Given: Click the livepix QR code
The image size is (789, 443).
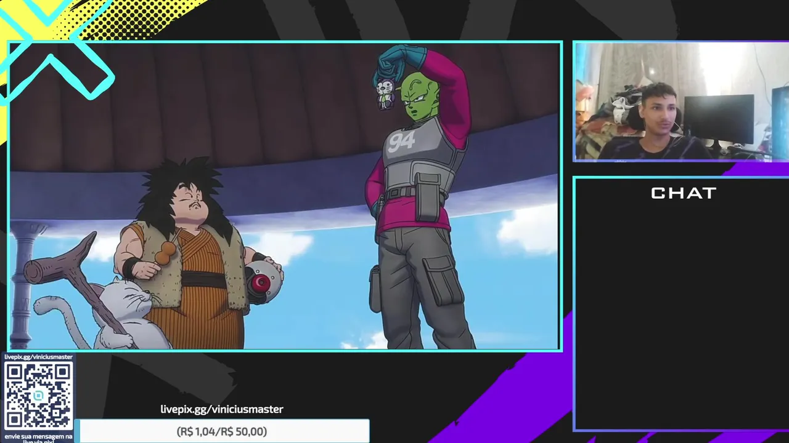Looking at the screenshot, I should (x=38, y=396).
